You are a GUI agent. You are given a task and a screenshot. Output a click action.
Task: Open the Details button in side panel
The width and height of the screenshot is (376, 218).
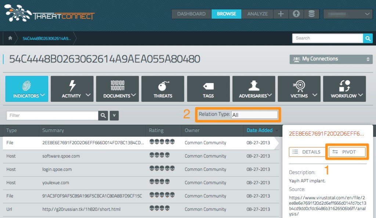click(307, 152)
